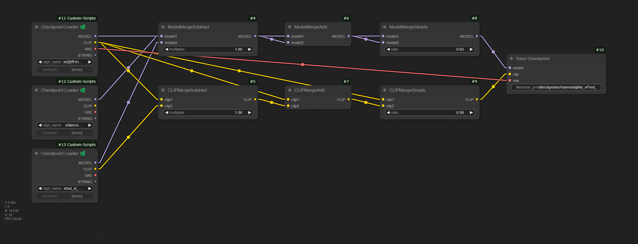
Task: Click the red VAE link midpoint dot
Action: click(x=303, y=65)
